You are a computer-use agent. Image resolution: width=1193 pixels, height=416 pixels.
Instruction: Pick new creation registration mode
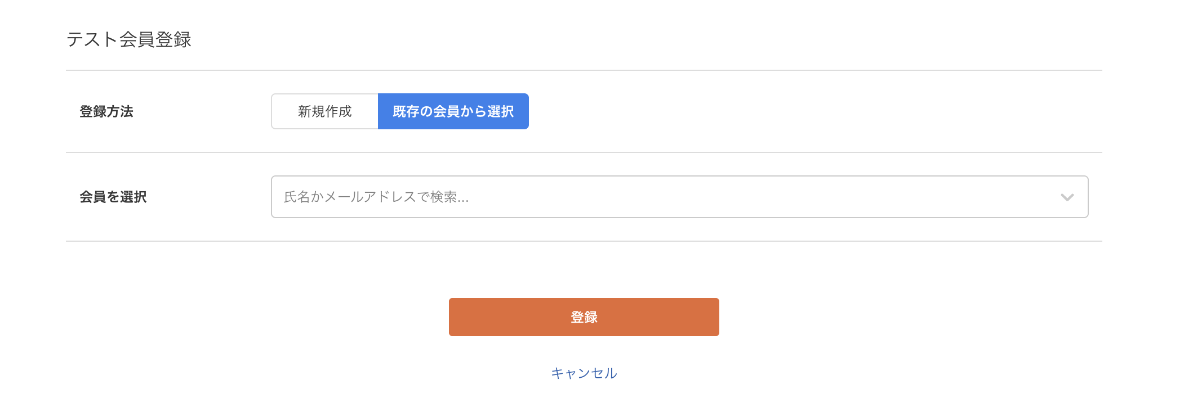click(x=324, y=111)
